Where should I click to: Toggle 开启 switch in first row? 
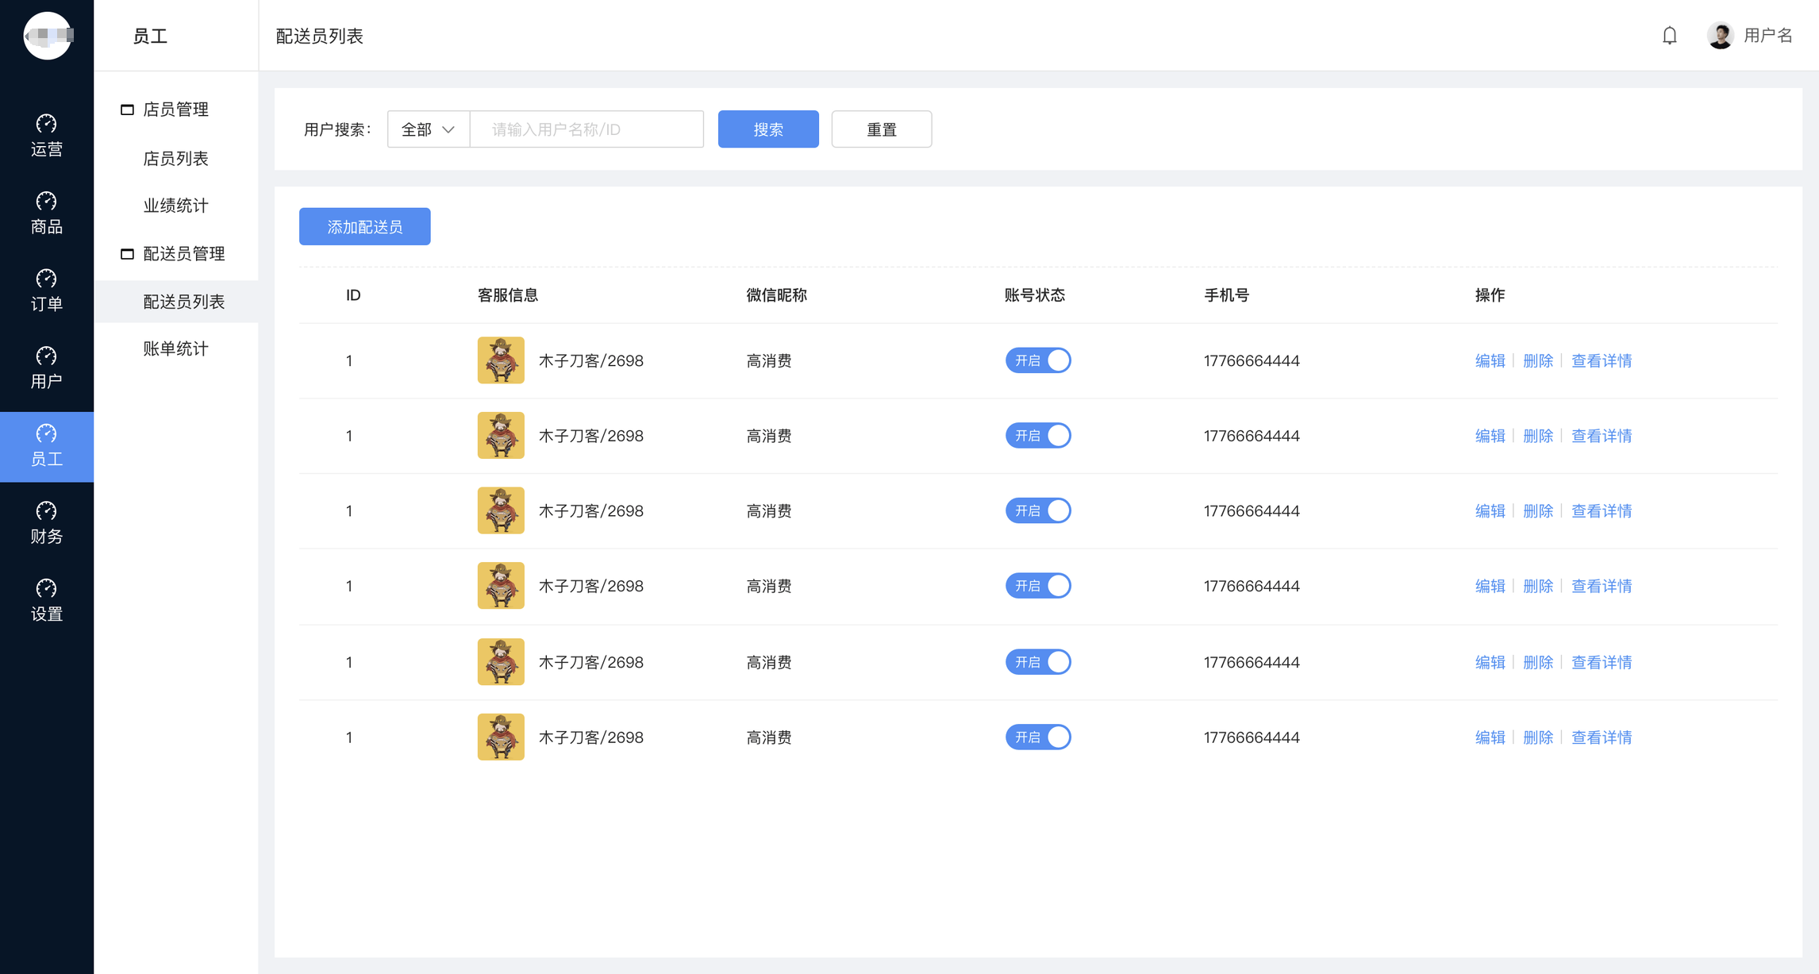pyautogui.click(x=1038, y=360)
